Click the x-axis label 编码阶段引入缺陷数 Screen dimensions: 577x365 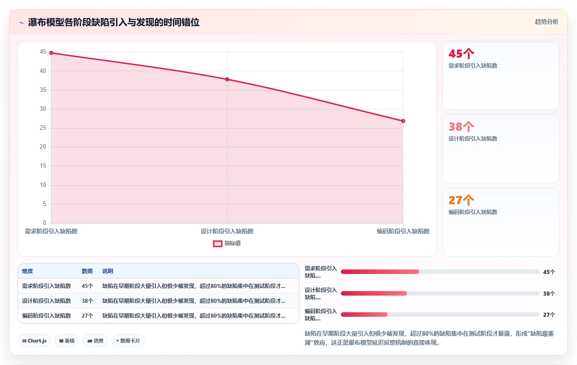403,231
